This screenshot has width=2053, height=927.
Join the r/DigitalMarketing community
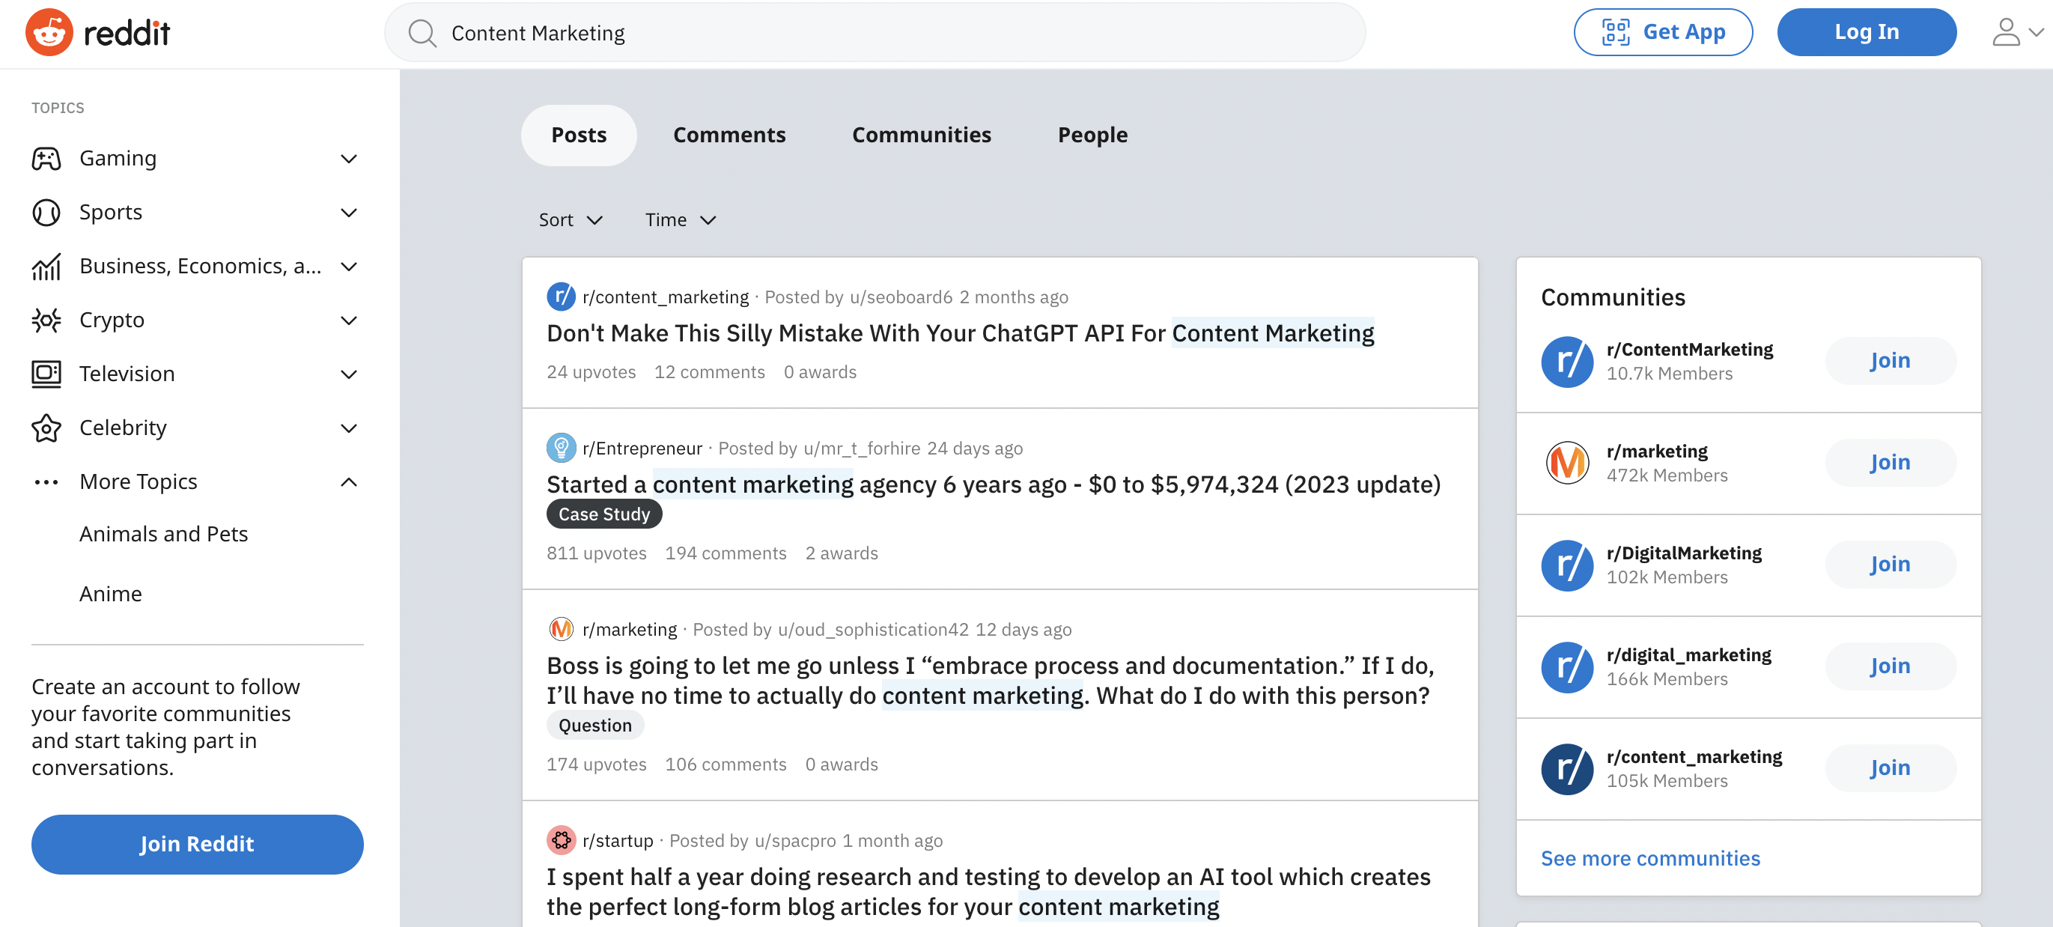click(x=1890, y=565)
